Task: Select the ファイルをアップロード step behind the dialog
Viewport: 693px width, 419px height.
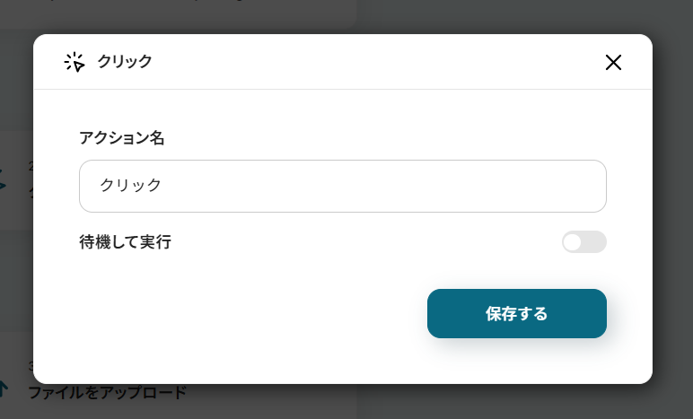Action: click(108, 392)
